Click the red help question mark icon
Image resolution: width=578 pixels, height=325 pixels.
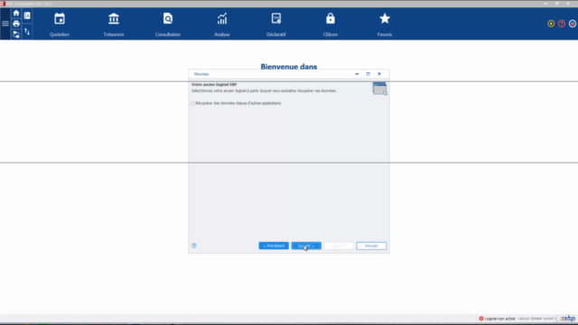562,23
